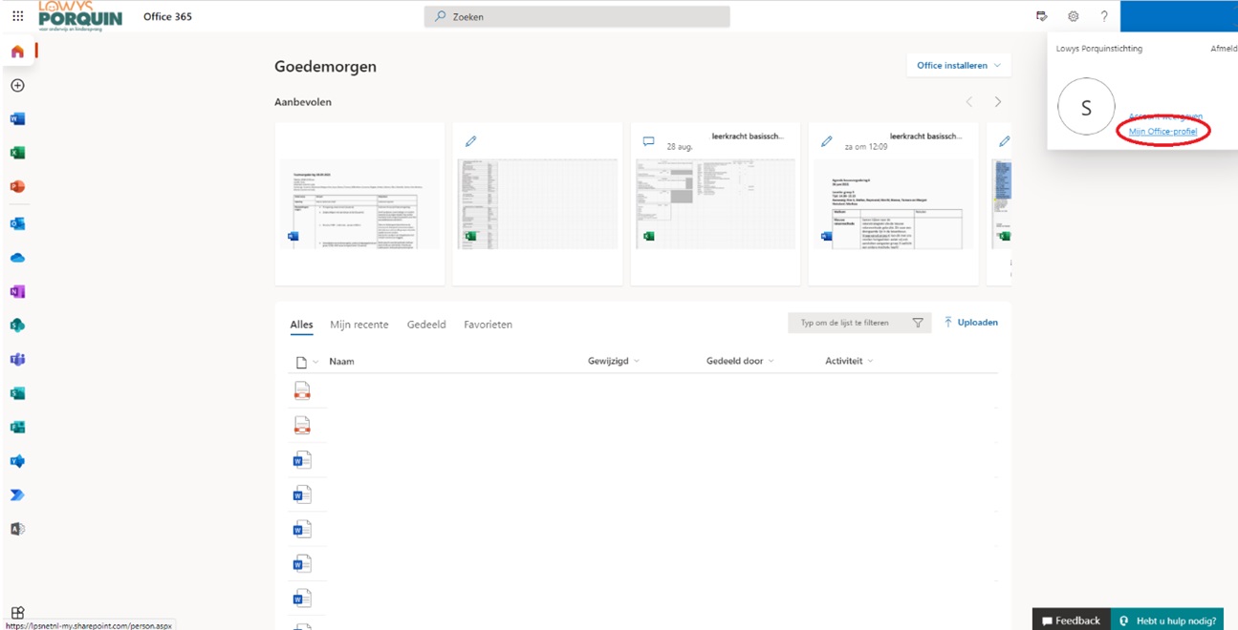Select the Favorieten tab
The width and height of the screenshot is (1238, 630).
pos(488,325)
